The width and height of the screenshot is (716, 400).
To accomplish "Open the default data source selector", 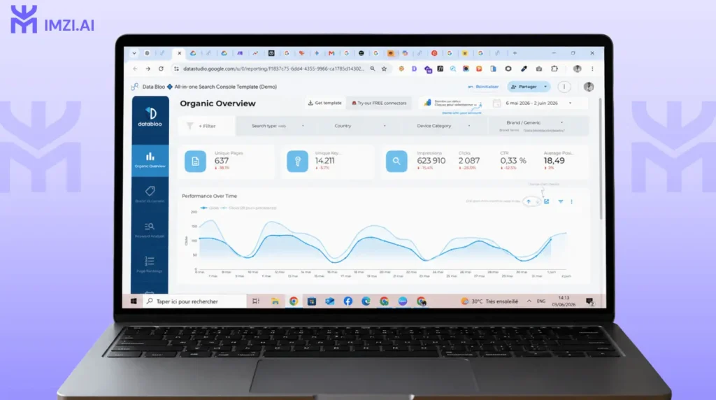I will coord(452,103).
